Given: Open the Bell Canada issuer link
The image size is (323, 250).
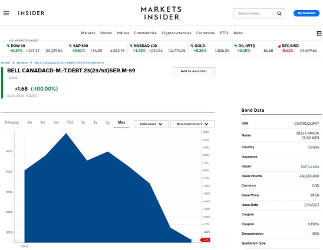Looking at the screenshot, I should click(310, 166).
